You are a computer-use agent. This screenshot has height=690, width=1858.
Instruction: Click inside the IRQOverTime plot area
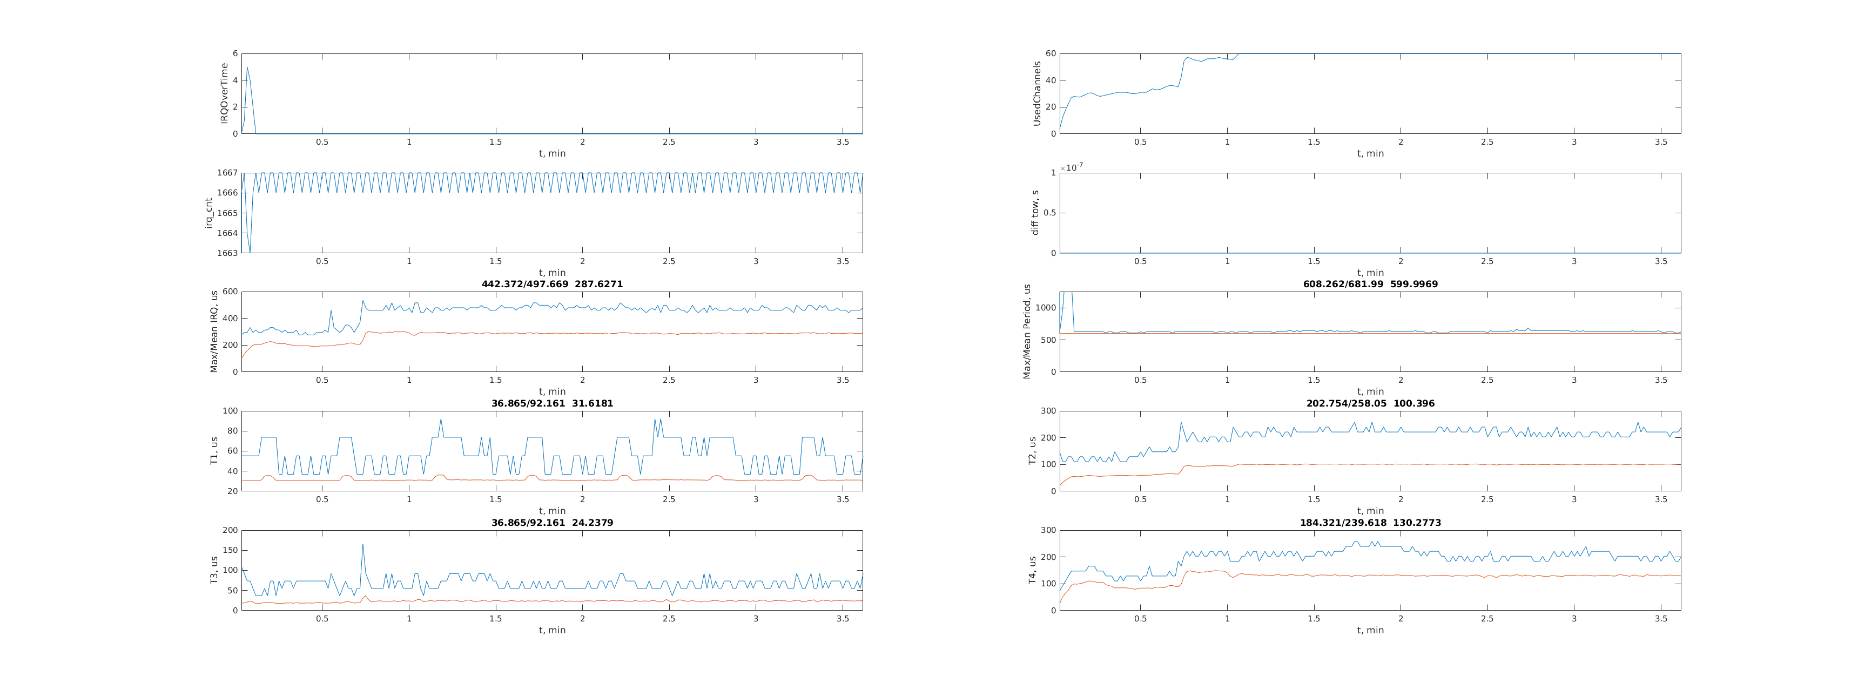(x=553, y=93)
